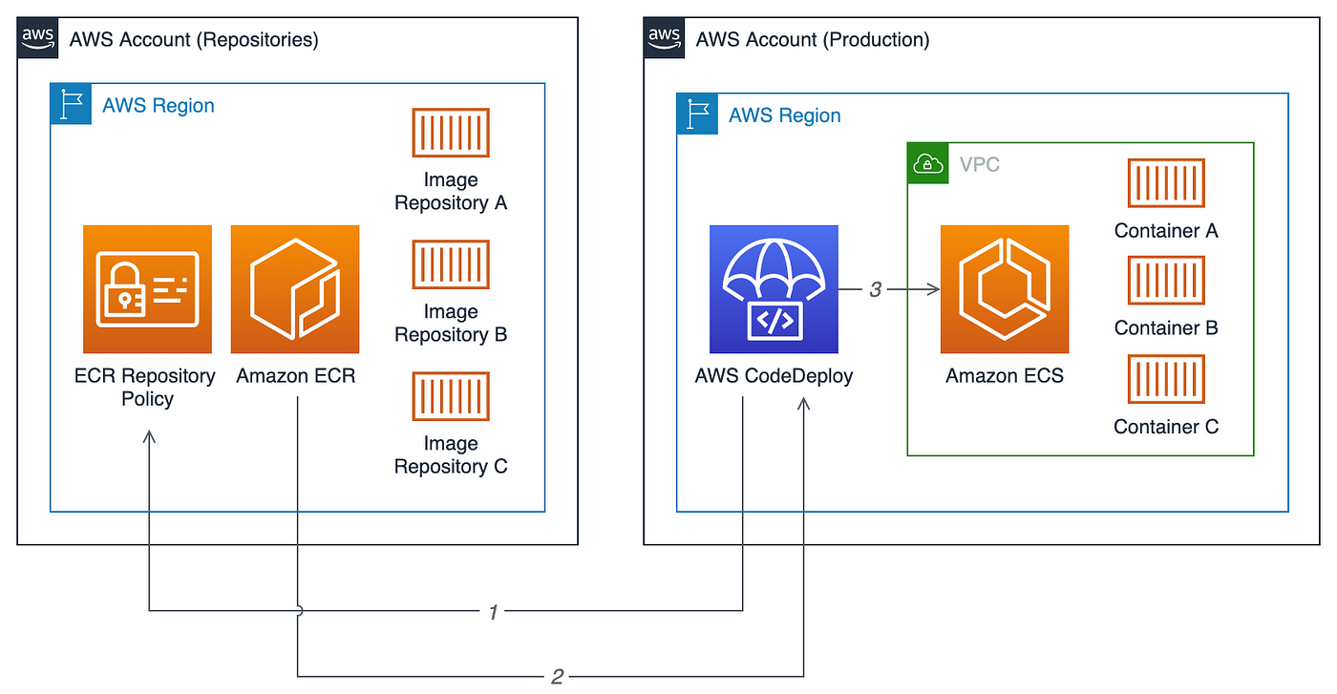This screenshot has height=694, width=1337.
Task: Click the Container A icon
Action: coord(1166,183)
